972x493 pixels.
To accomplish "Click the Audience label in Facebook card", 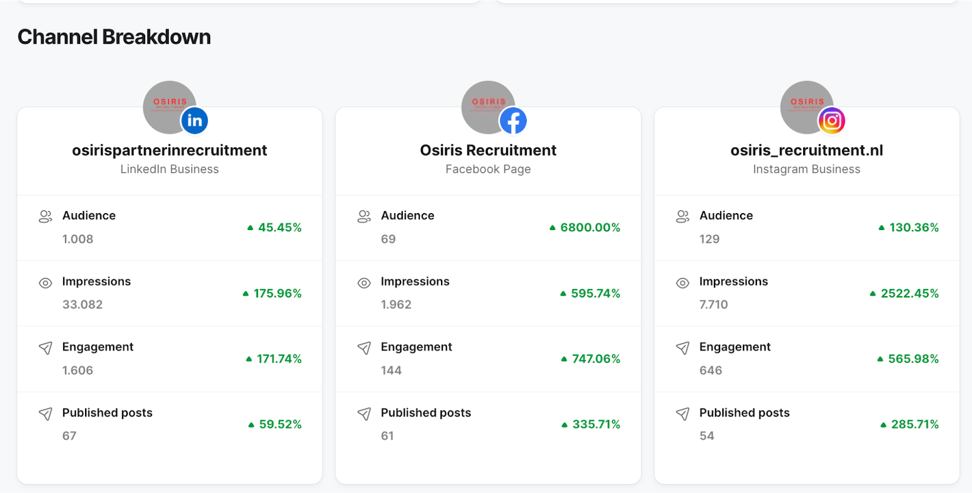I will tap(408, 216).
